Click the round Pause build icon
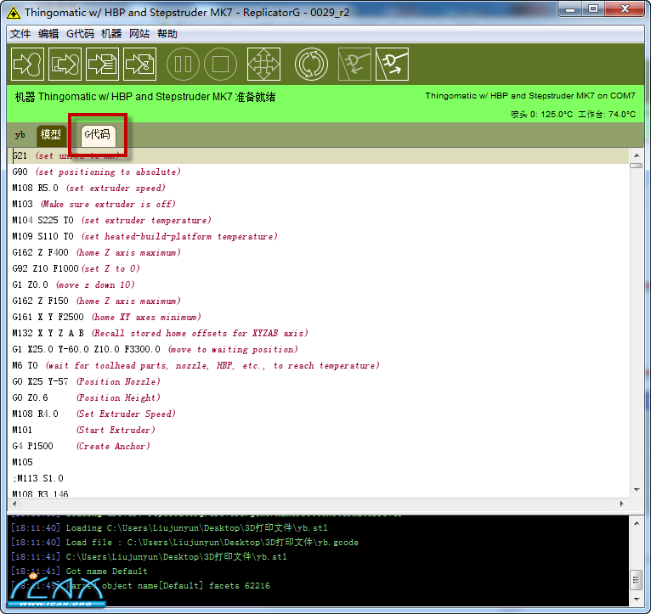This screenshot has width=651, height=614. tap(183, 65)
